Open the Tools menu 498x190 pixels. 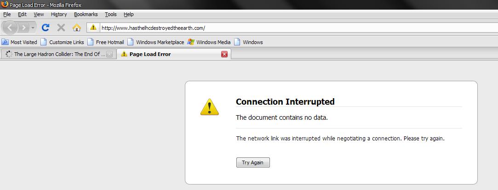[x=111, y=14]
